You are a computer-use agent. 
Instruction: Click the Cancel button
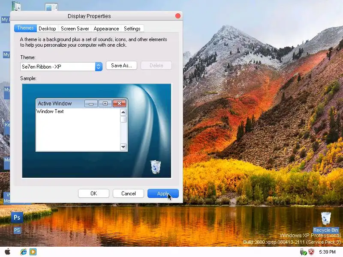[128, 194]
